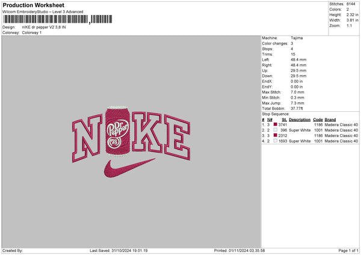
Task: Select the 'Colorway 1' value
Action: pos(32,32)
